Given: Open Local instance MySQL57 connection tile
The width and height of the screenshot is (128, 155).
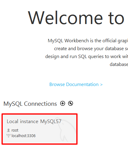Looking at the screenshot, I should (40, 129).
